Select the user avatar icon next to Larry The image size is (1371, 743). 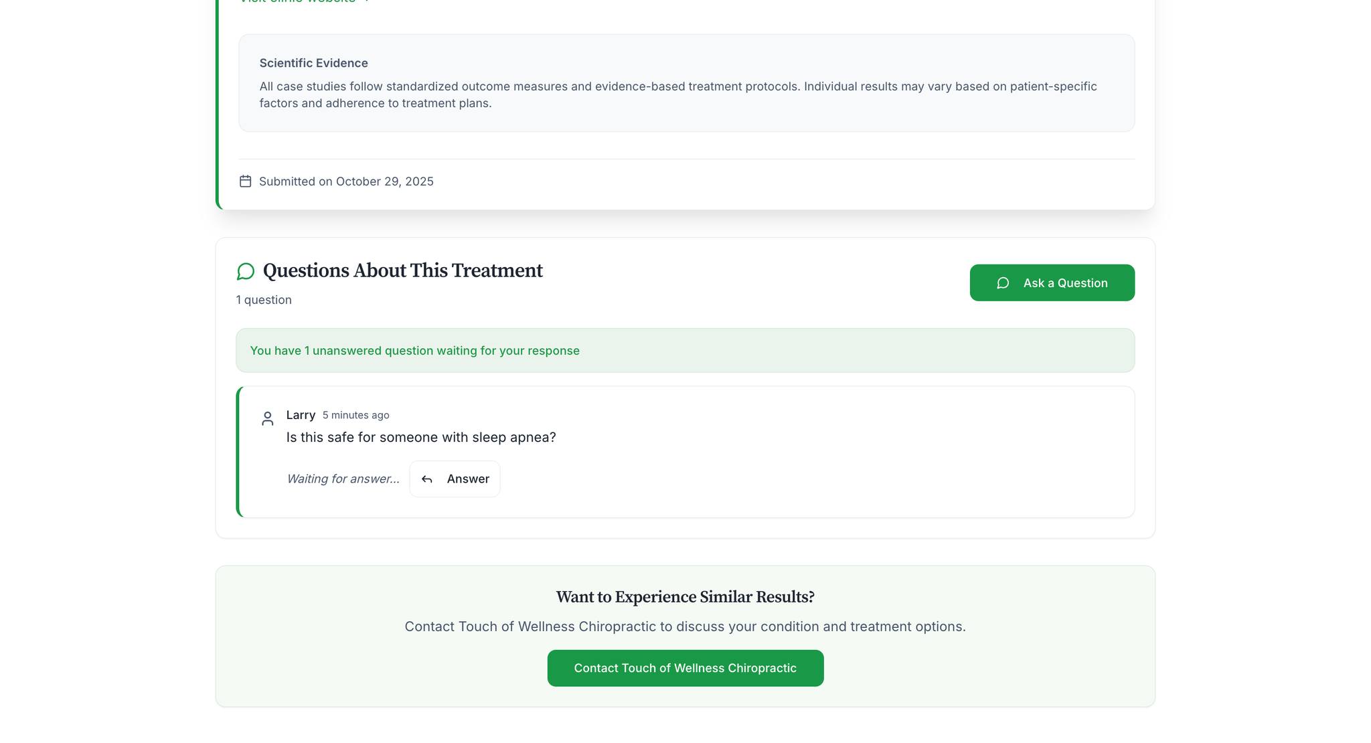click(x=267, y=418)
